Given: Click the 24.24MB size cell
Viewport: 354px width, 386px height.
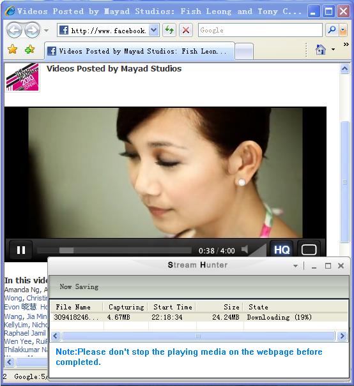Looking at the screenshot, I should coord(226,317).
